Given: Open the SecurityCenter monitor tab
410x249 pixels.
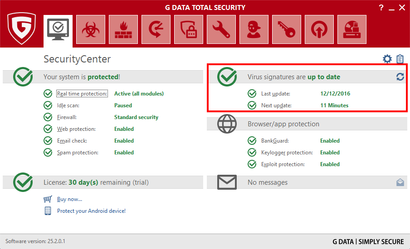Looking at the screenshot, I should [58, 31].
